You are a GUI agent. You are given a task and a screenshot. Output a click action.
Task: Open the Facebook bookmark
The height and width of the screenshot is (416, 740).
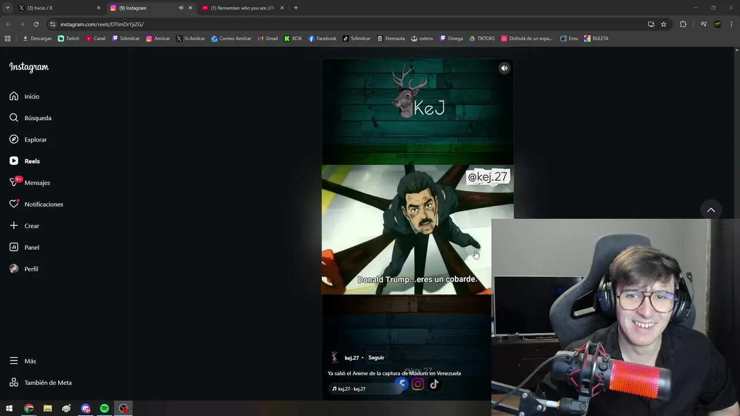(322, 39)
